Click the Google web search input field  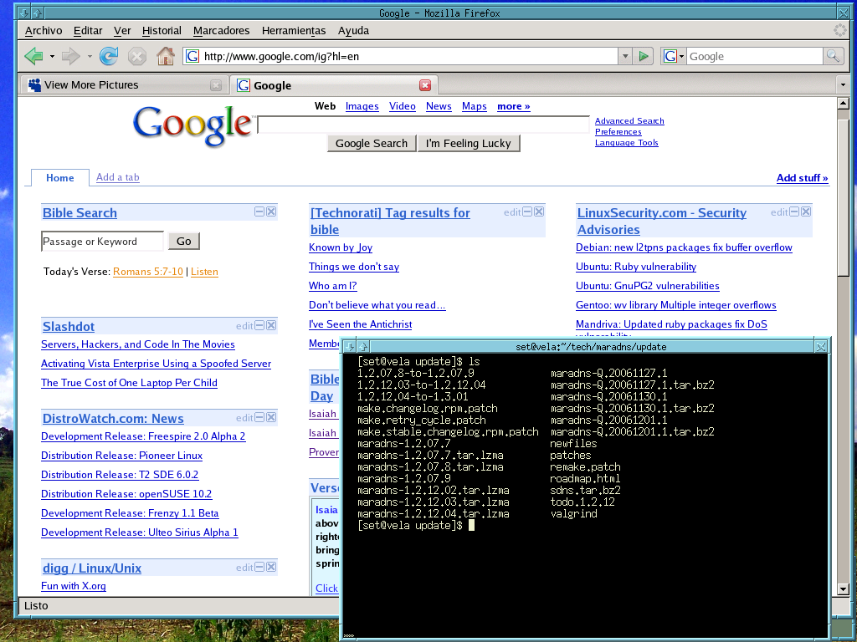pyautogui.click(x=423, y=125)
